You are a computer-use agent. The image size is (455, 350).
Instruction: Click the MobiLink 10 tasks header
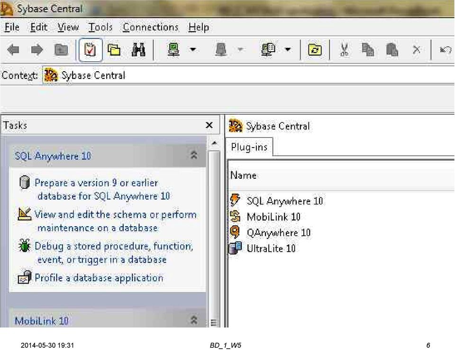pyautogui.click(x=108, y=319)
